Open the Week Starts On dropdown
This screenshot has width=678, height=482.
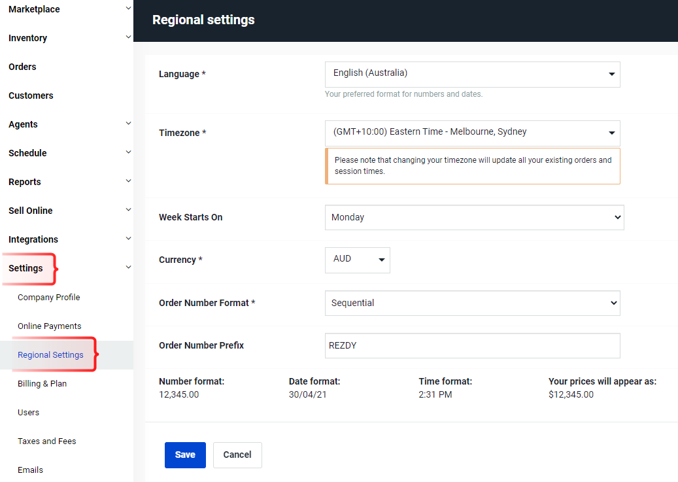coord(475,217)
